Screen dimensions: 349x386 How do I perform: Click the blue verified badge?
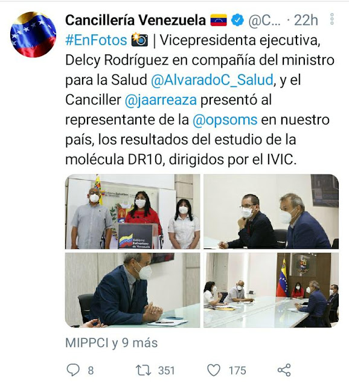coord(237,20)
